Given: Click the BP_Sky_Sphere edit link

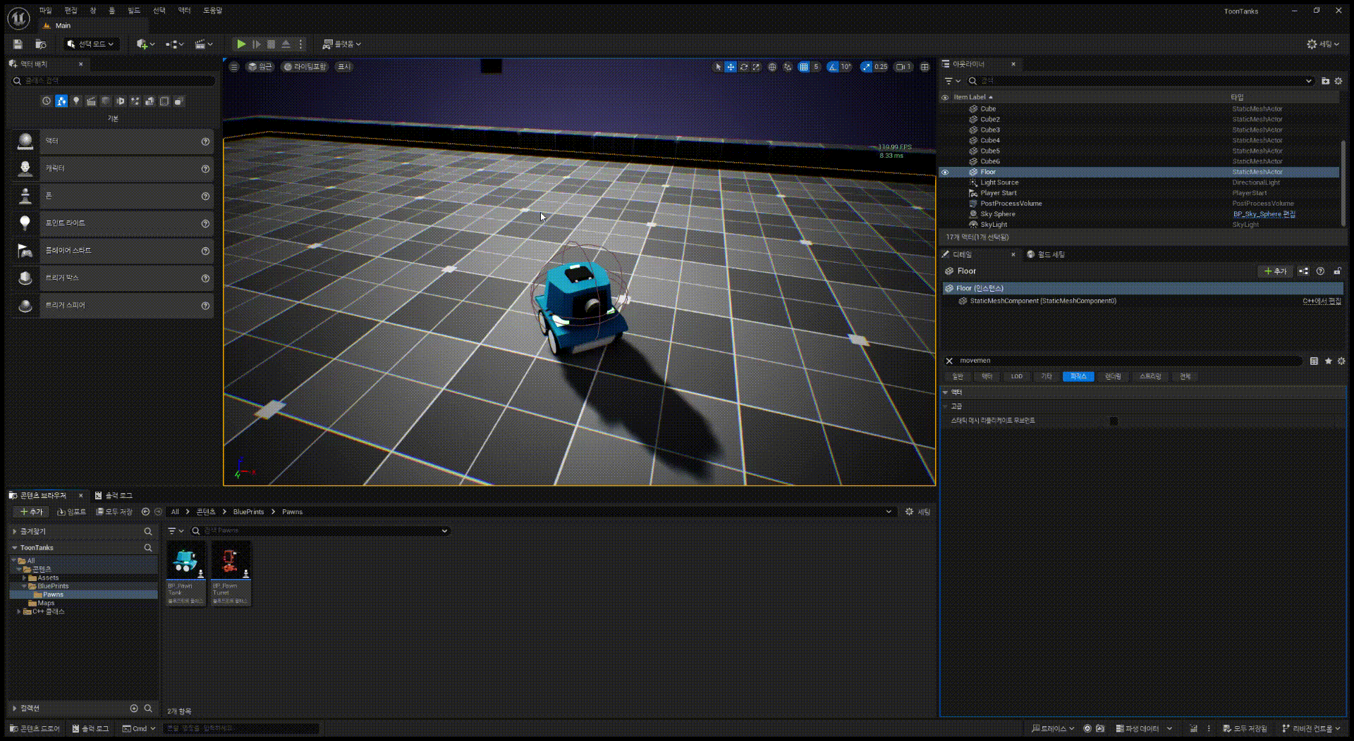Looking at the screenshot, I should [x=1264, y=214].
